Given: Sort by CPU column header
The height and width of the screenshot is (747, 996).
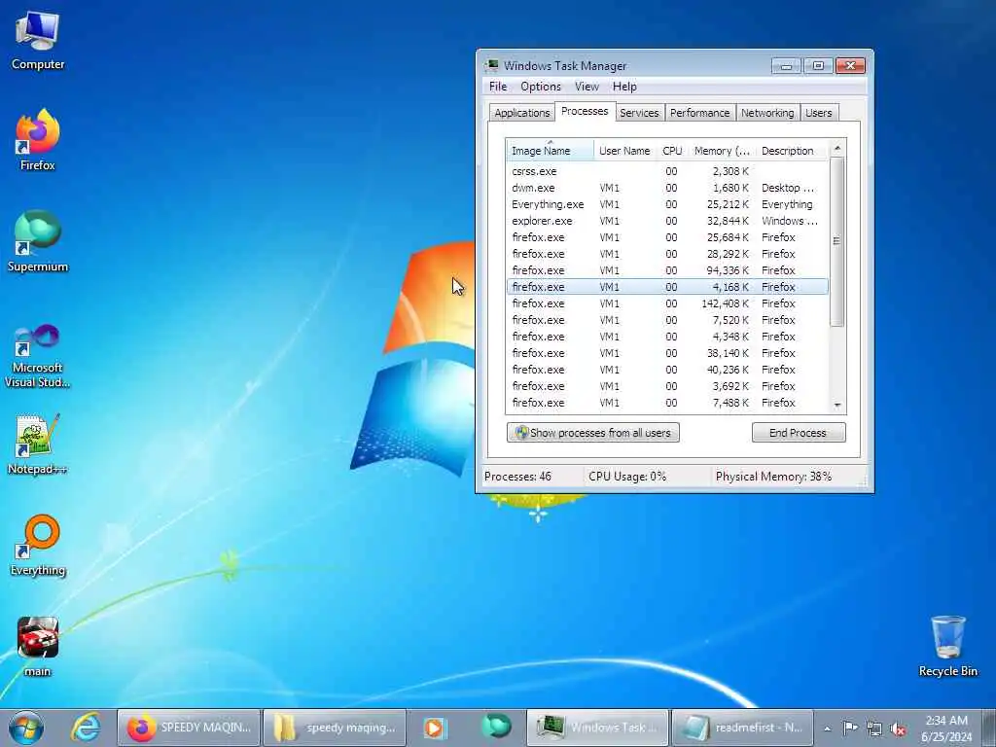Looking at the screenshot, I should [x=672, y=151].
